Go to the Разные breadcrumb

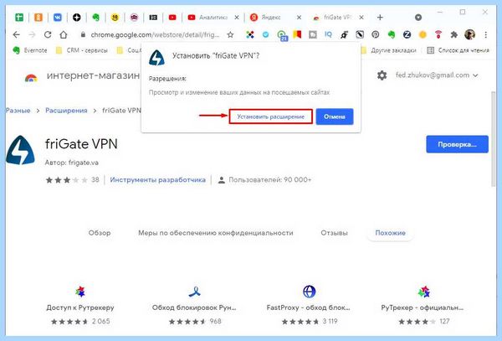point(18,111)
